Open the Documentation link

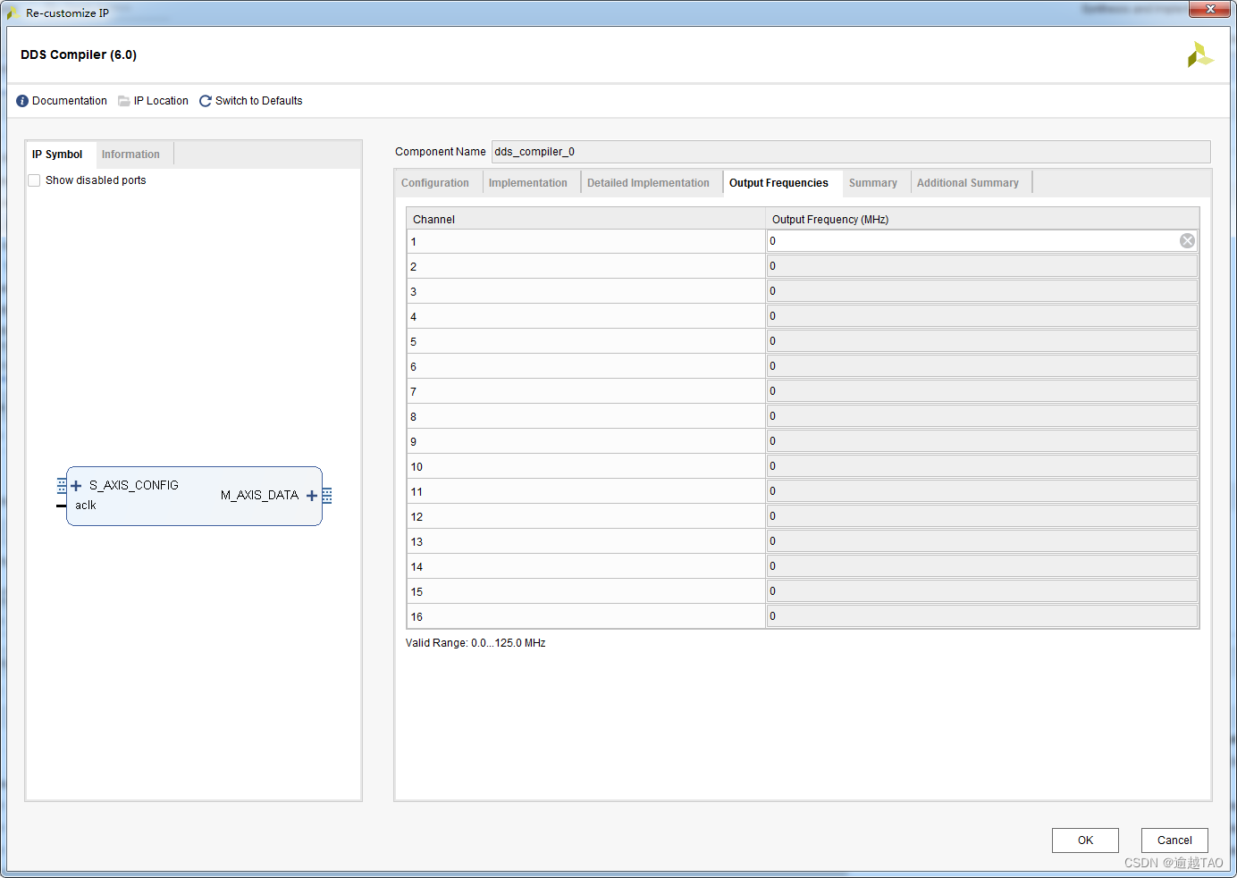tap(70, 101)
